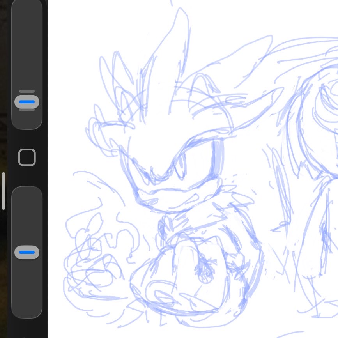
Task: Click the vertical scroll handle beside sidebar
Action: tap(4, 191)
